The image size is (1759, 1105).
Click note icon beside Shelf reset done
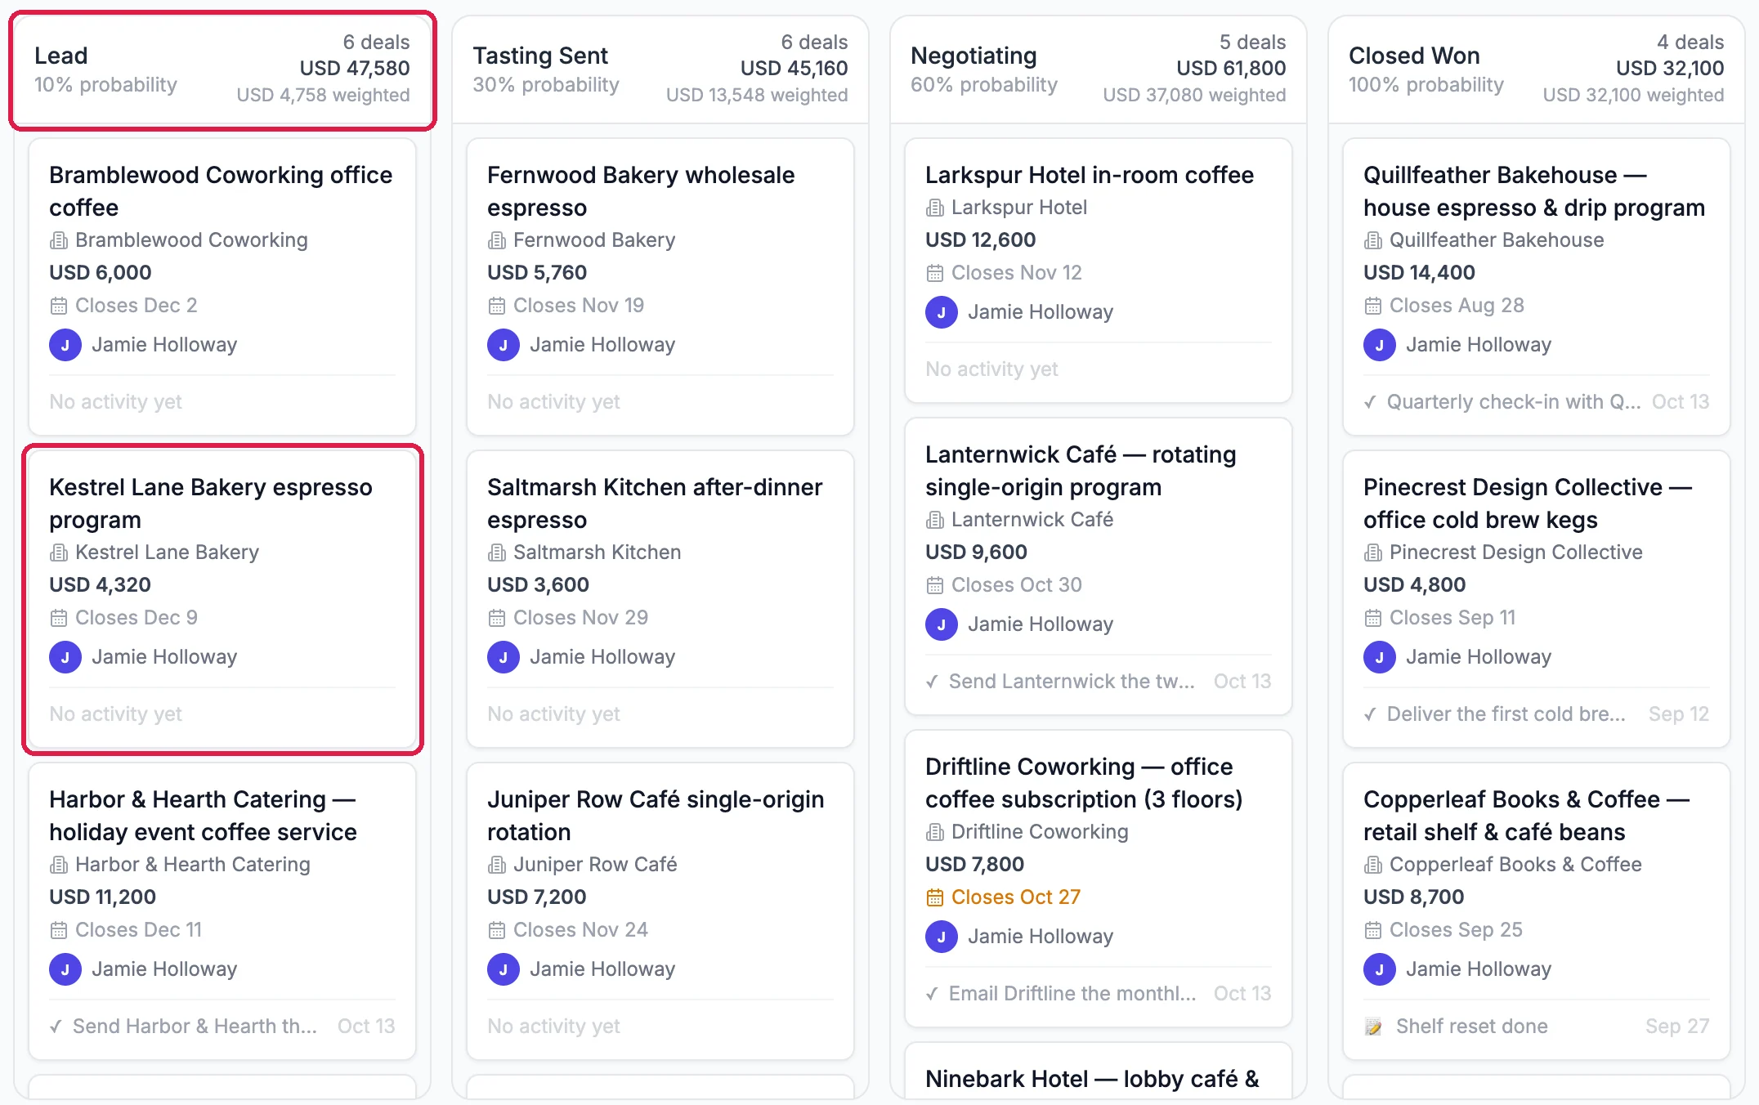tap(1374, 1027)
